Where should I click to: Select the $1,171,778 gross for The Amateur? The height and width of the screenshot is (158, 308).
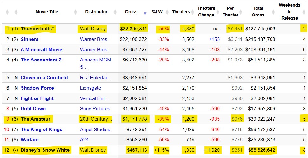[x=135, y=119]
